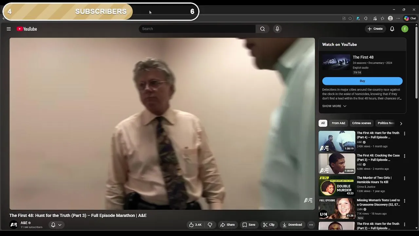Click the Watch on YouTube heading

[x=339, y=45]
